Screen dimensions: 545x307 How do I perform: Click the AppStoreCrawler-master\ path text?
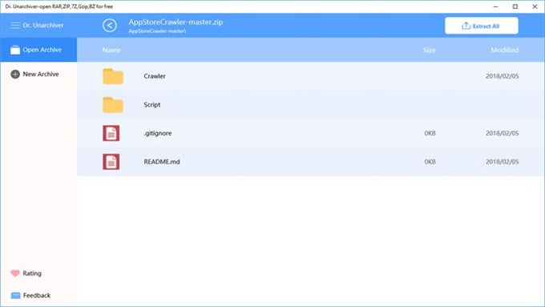157,31
